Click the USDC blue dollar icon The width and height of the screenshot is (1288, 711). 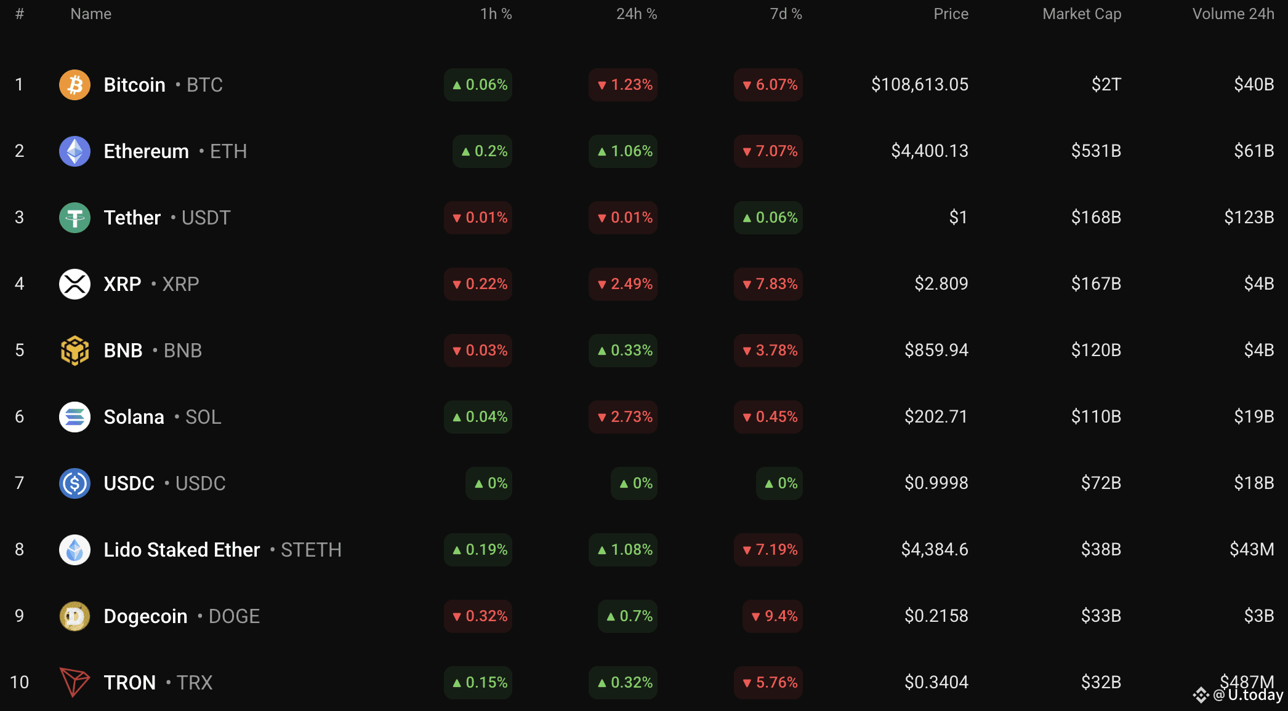(74, 483)
